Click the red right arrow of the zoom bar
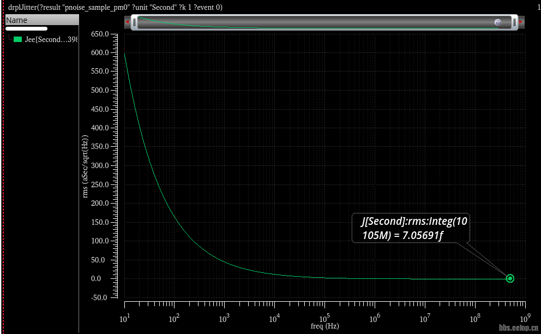Image resolution: width=541 pixels, height=334 pixels. coord(521,22)
